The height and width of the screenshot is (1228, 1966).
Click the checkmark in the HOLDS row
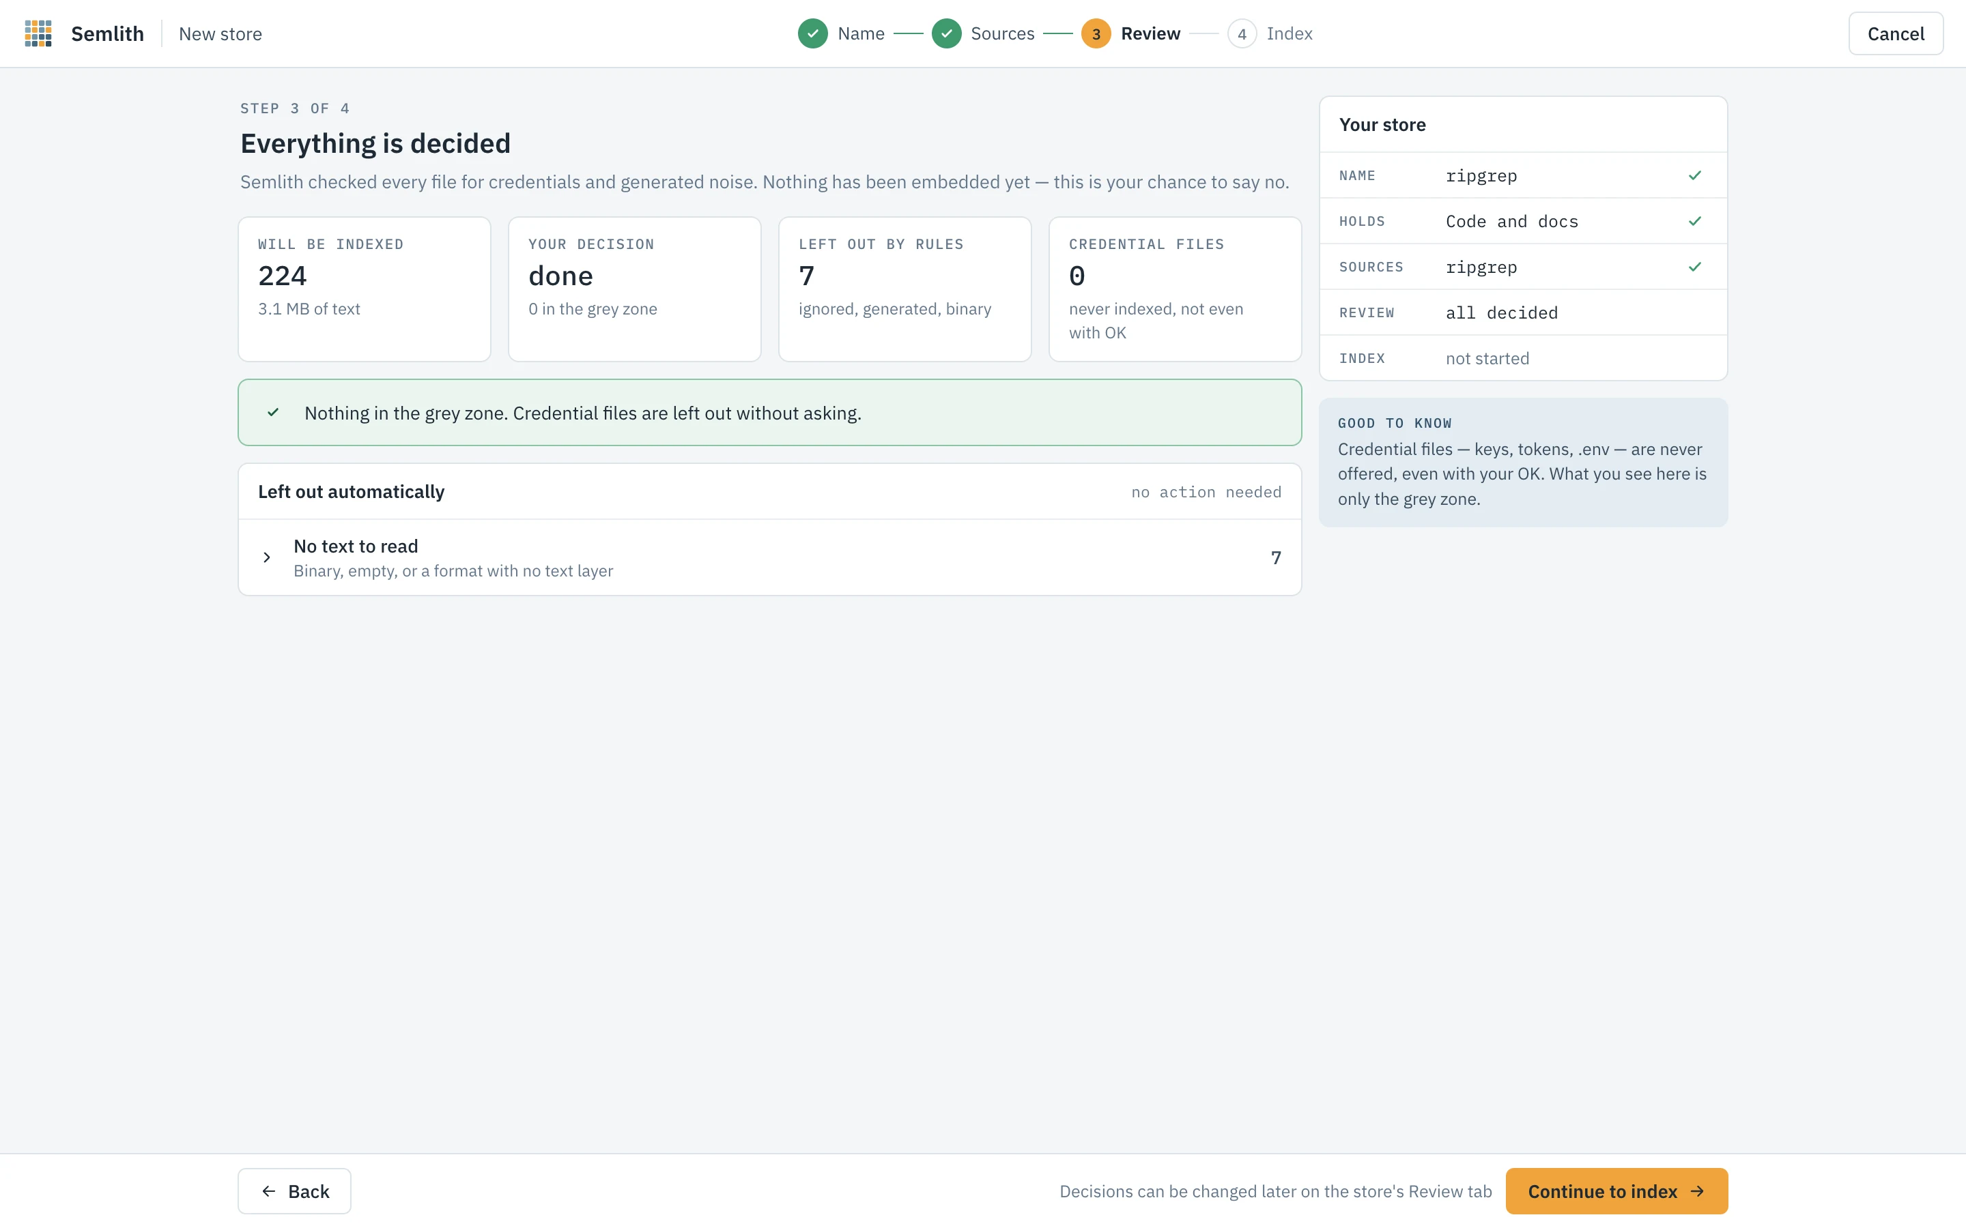1695,221
